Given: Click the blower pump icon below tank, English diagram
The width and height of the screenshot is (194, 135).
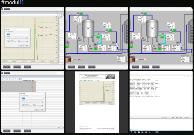Looking at the screenshot, I should pos(95,45).
